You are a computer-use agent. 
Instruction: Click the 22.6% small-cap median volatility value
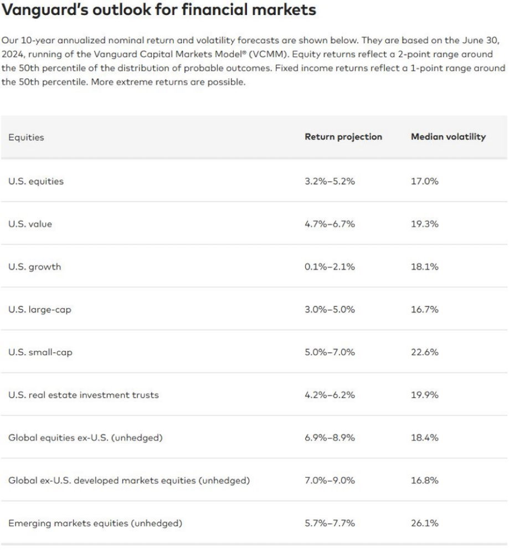point(425,352)
